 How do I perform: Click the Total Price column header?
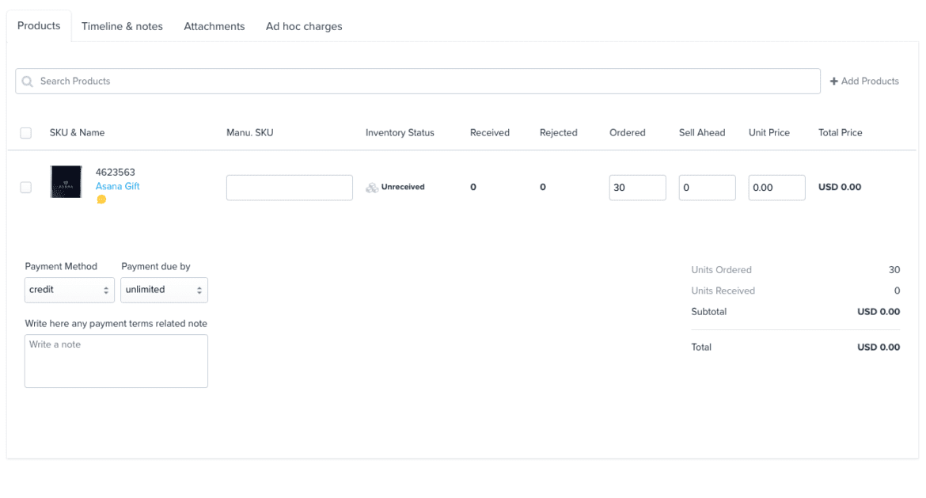[841, 133]
